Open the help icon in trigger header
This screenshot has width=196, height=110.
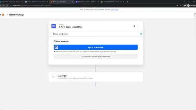pos(134,26)
